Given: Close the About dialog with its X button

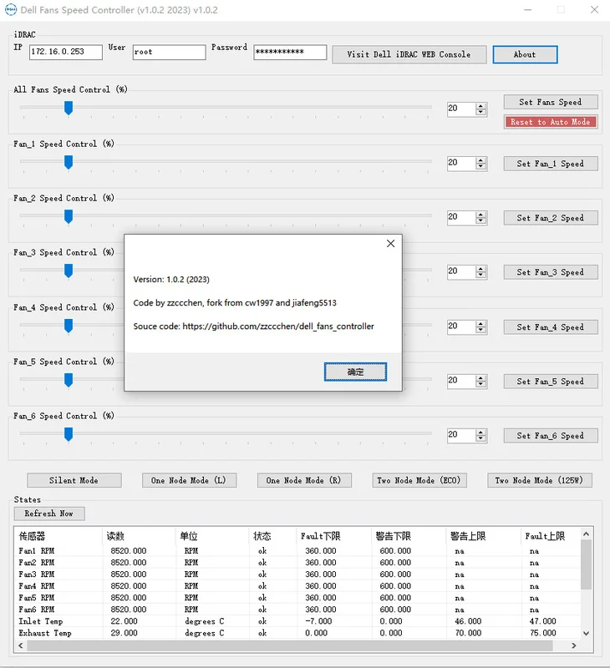Looking at the screenshot, I should [x=390, y=243].
